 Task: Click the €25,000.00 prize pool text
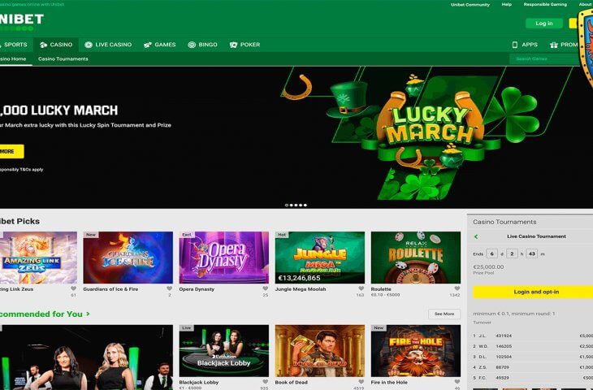click(x=488, y=266)
